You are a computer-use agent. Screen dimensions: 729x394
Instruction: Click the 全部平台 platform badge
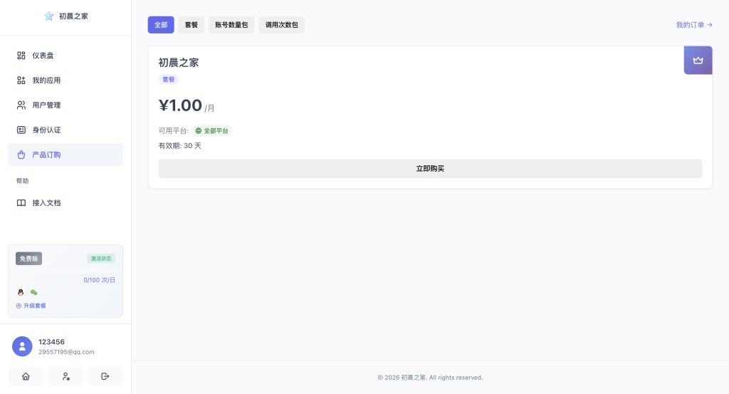pos(211,130)
